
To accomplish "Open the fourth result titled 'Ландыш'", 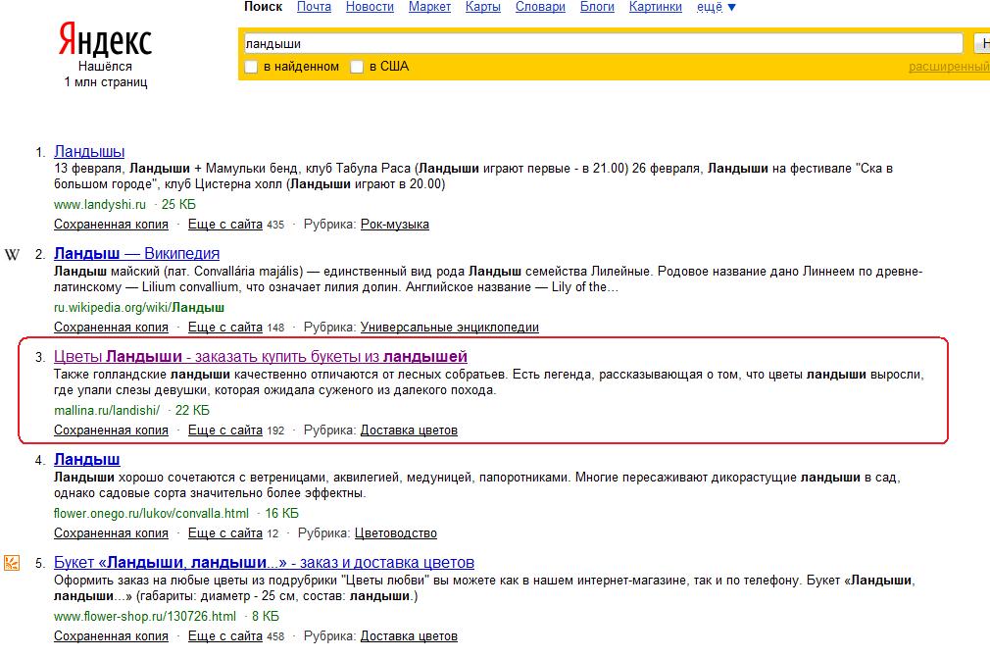I will pos(87,460).
